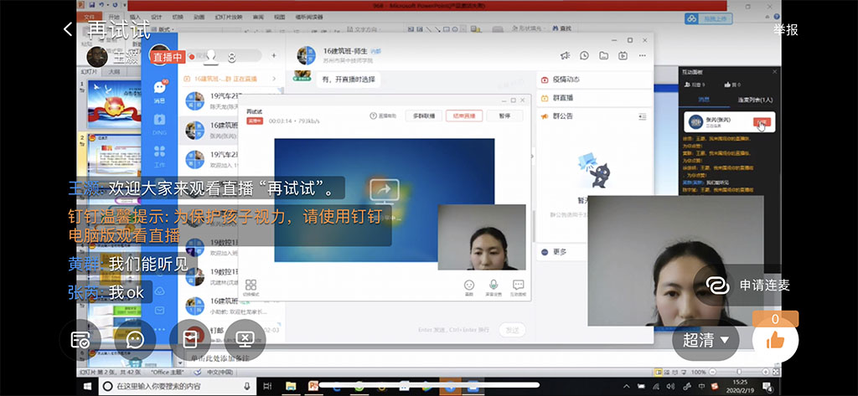Image resolution: width=858 pixels, height=396 pixels.
Task: Open Task View on Windows taskbar
Action: (267, 386)
